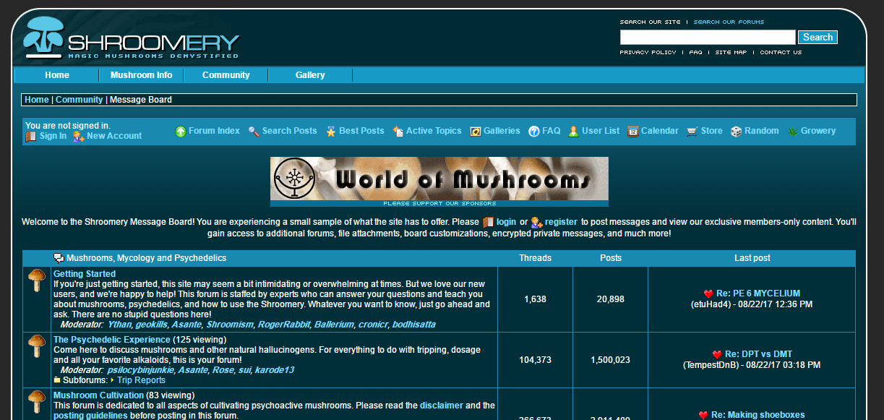Image resolution: width=884 pixels, height=420 pixels.
Task: Open the Mushroom Info navigation tab
Action: coord(141,75)
